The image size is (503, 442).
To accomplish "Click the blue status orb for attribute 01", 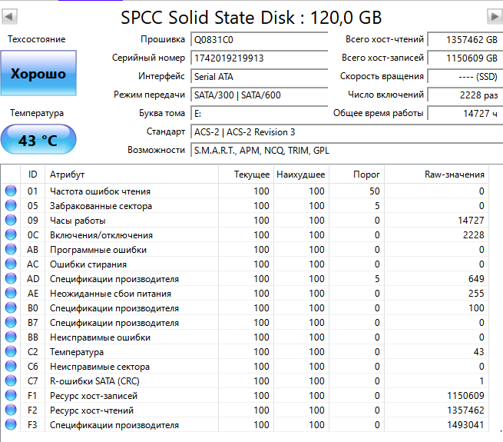I will (x=11, y=191).
